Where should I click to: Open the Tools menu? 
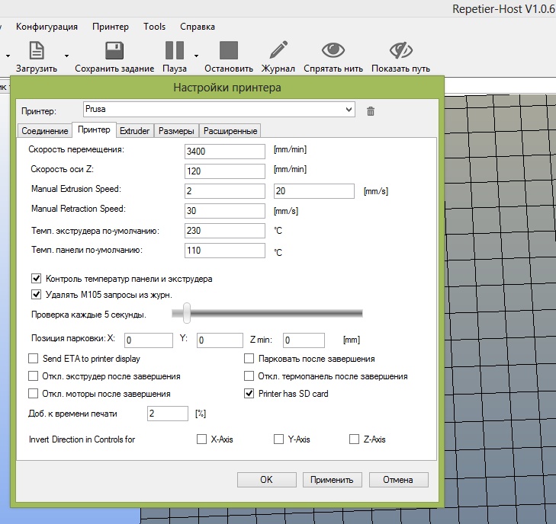[x=154, y=27]
